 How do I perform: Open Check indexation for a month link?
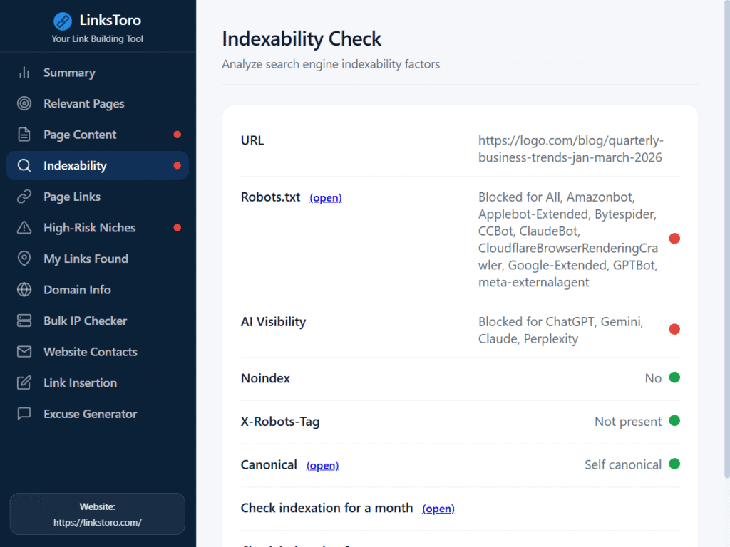click(438, 509)
